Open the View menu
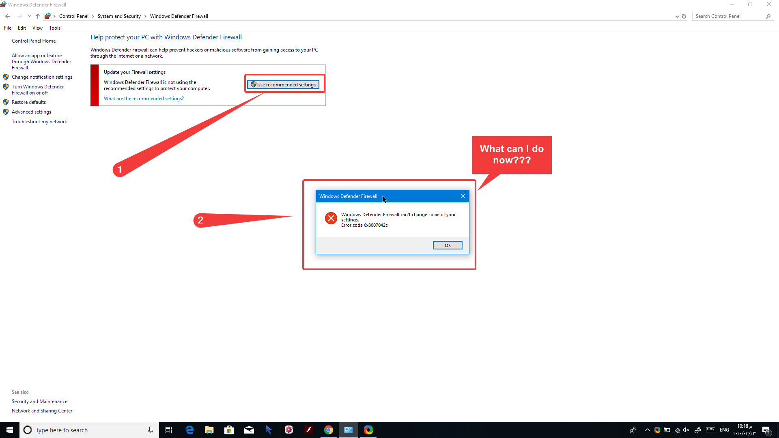Image resolution: width=779 pixels, height=438 pixels. [x=37, y=28]
